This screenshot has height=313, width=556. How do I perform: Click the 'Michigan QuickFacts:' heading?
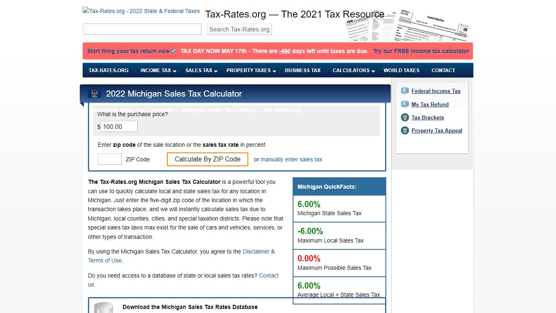pos(327,187)
